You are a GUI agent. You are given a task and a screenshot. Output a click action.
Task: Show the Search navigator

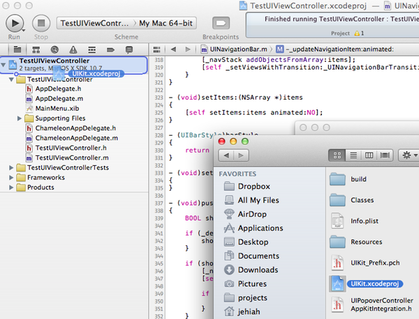coord(54,49)
